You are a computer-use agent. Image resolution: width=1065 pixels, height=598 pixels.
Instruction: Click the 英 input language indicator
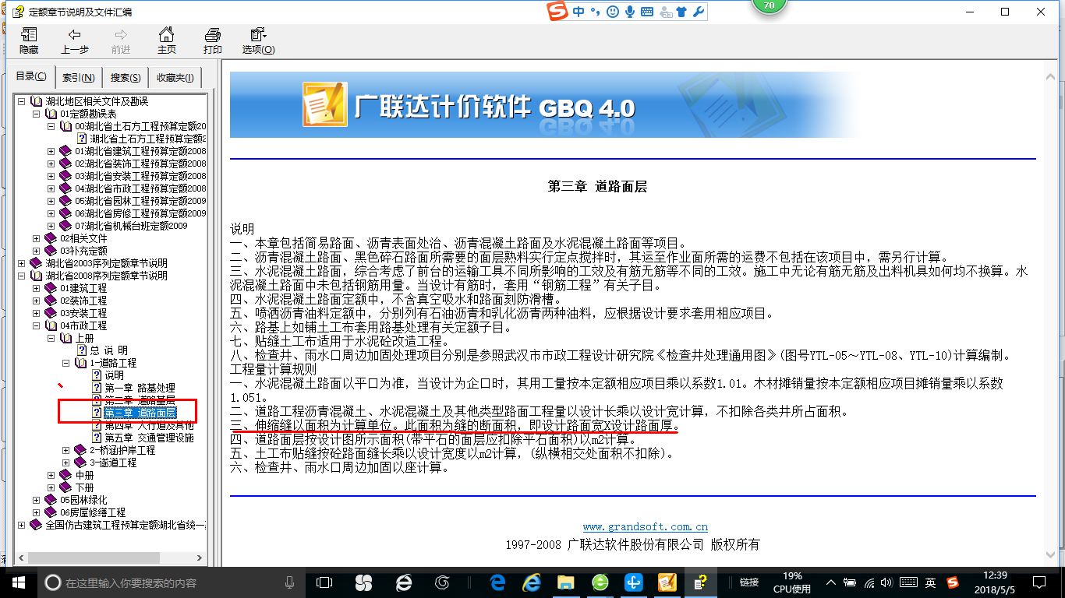931,582
